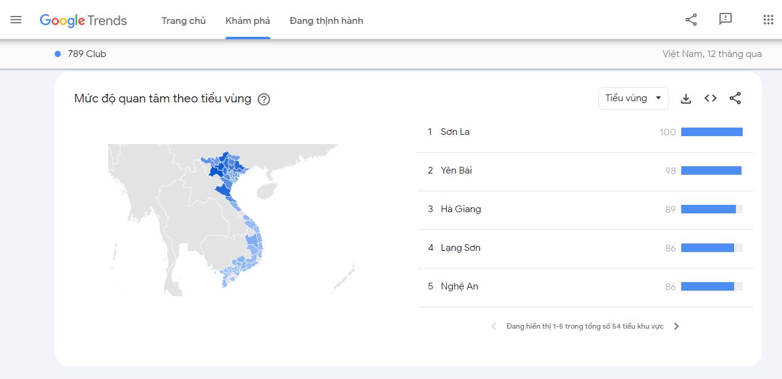Download subregion data as CSV
The width and height of the screenshot is (782, 379).
click(x=686, y=98)
